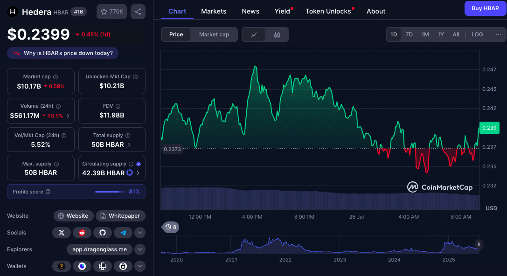Show Volume (24h) info icon
Image resolution: width=507 pixels, height=276 pixels.
(x=58, y=106)
